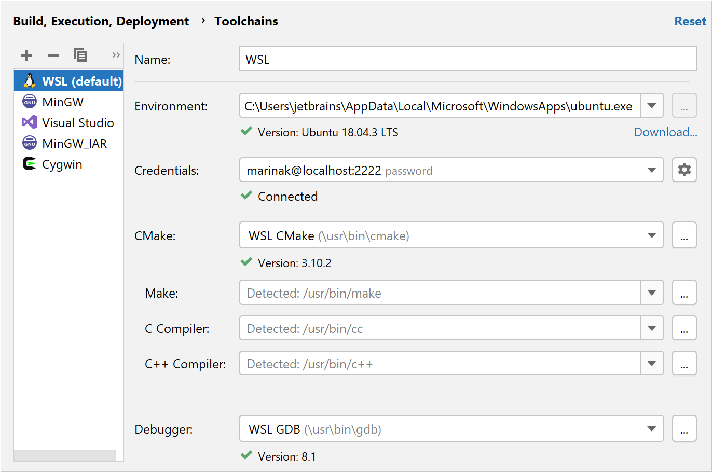Open the Debugger dropdown
Screen dimensions: 713x473
coord(652,429)
